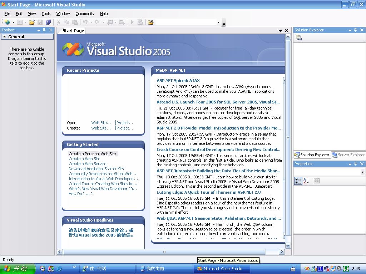Open the Help menu
Image resolution: width=366 pixels, height=274 pixels.
[104, 14]
